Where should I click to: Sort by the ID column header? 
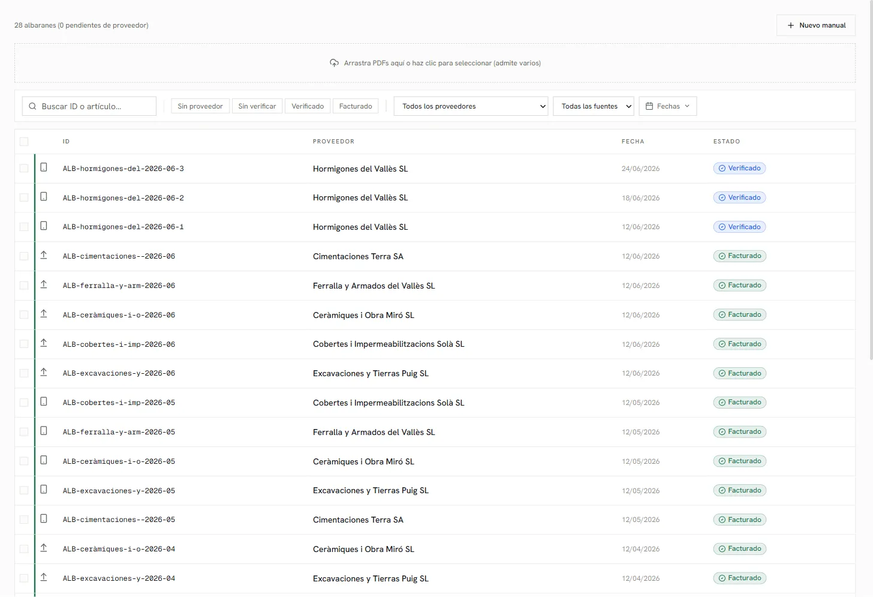[x=66, y=142]
